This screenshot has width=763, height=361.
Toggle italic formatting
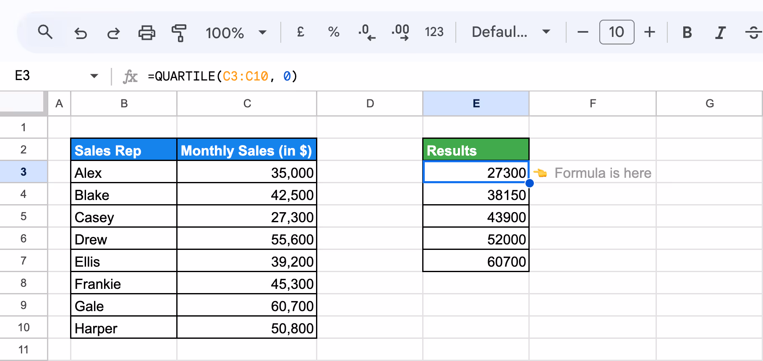click(720, 32)
